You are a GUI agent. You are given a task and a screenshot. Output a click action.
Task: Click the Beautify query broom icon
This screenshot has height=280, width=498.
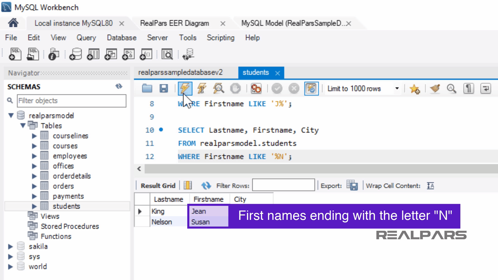[x=435, y=89]
